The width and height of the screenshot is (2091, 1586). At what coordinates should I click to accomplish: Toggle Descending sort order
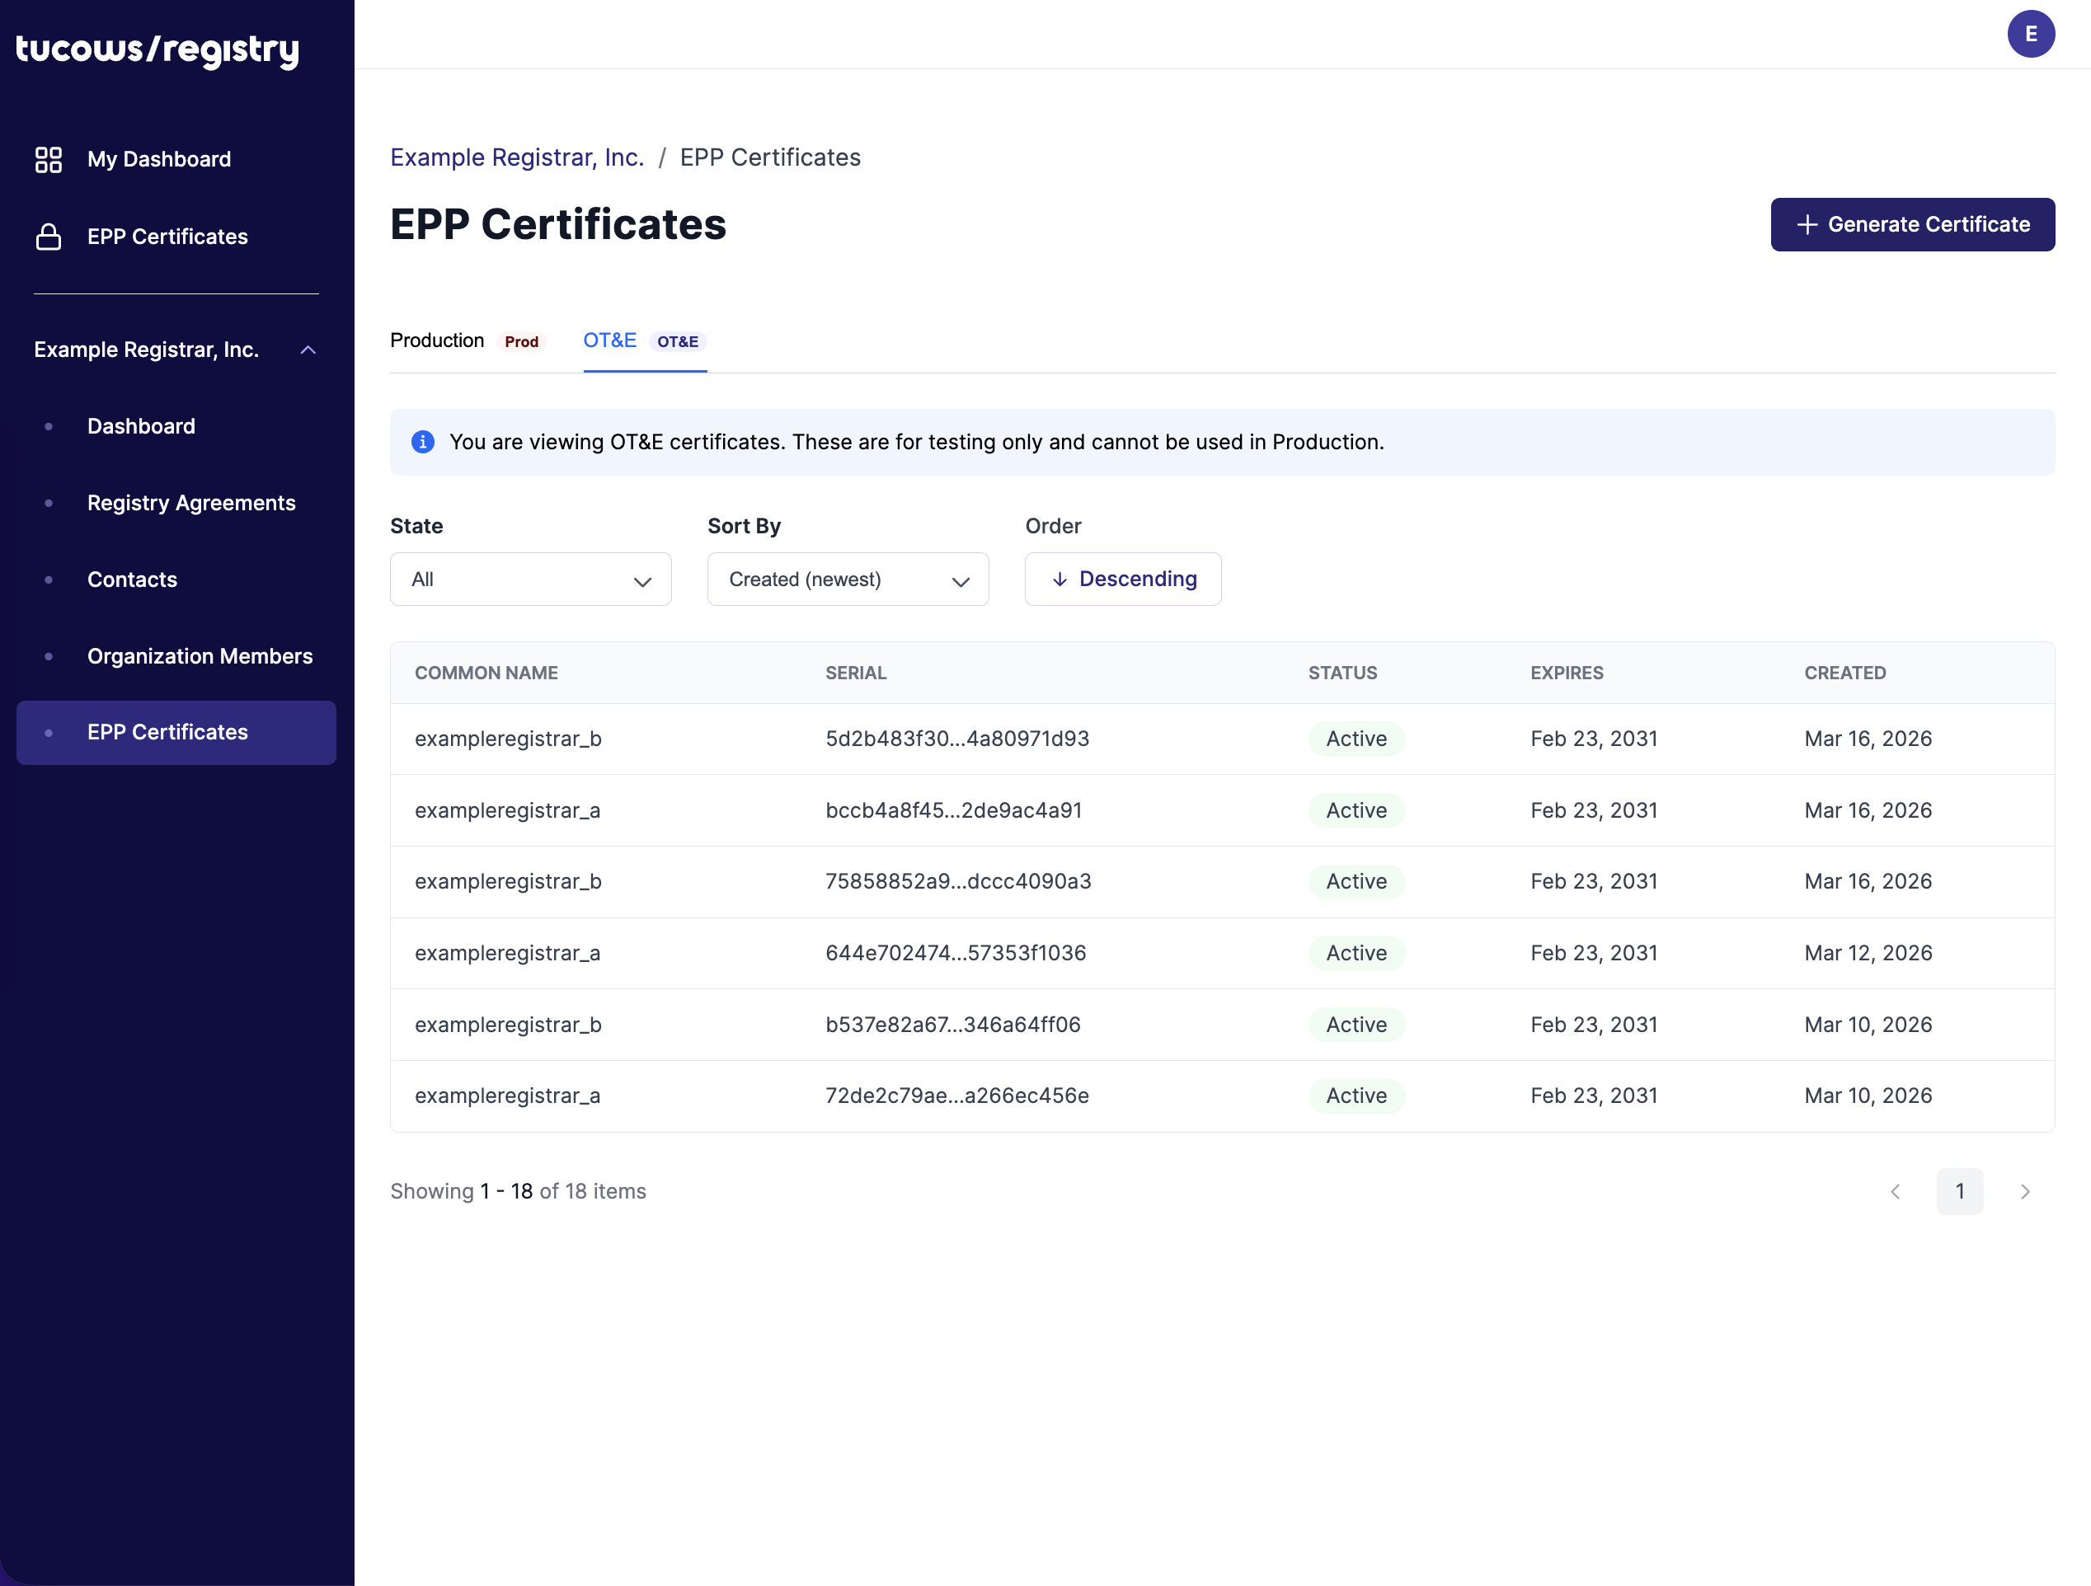click(x=1123, y=579)
